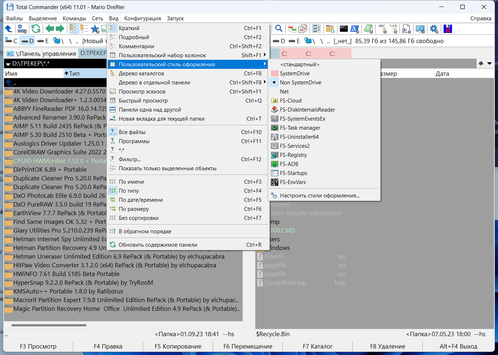
Task: Expand Пользовательский набор колонок submenu
Action: (189, 55)
